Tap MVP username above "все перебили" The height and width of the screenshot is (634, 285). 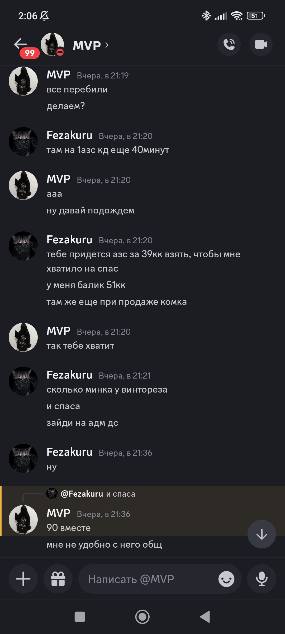[x=58, y=75]
